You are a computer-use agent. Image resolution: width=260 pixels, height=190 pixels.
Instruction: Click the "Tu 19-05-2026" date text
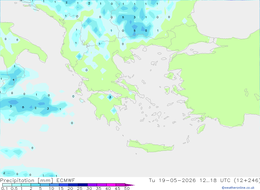point(172,180)
